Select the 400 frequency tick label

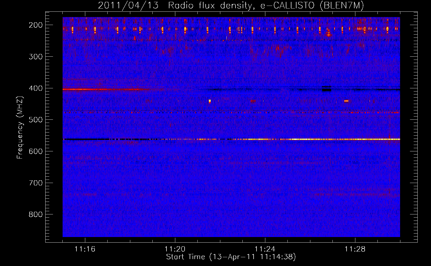pyautogui.click(x=35, y=88)
